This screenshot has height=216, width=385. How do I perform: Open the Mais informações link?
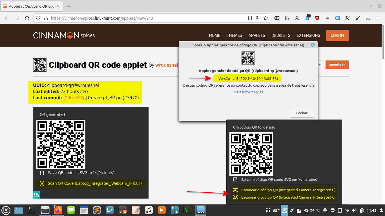coord(248,92)
